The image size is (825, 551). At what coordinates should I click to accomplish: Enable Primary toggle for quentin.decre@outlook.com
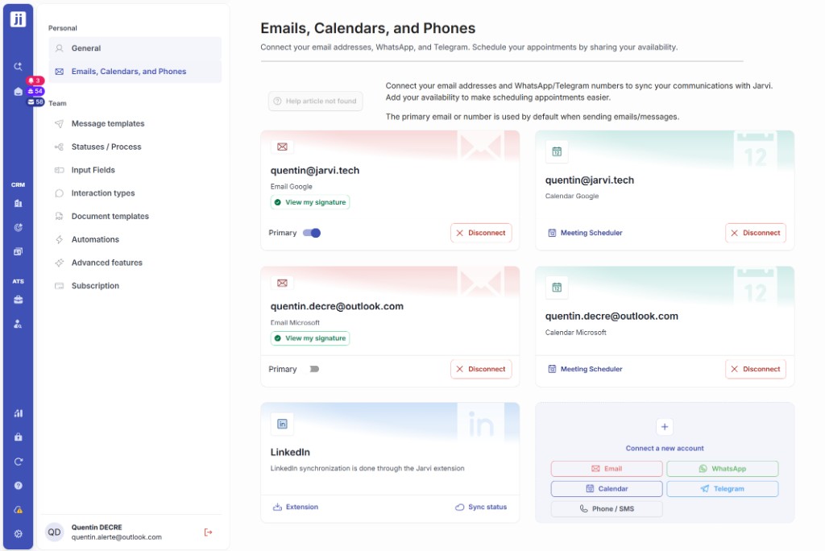click(x=314, y=369)
